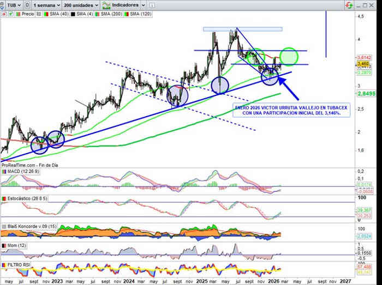Click the Estocástico (26 8 5) indicator icon
Viewport: 382px width, 285px height.
3,198
